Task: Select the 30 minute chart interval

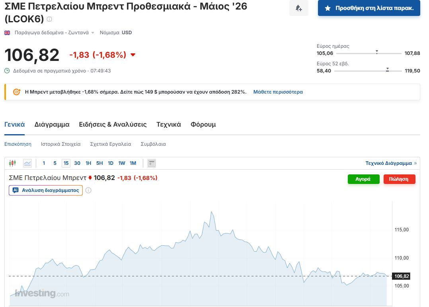Action: point(77,163)
